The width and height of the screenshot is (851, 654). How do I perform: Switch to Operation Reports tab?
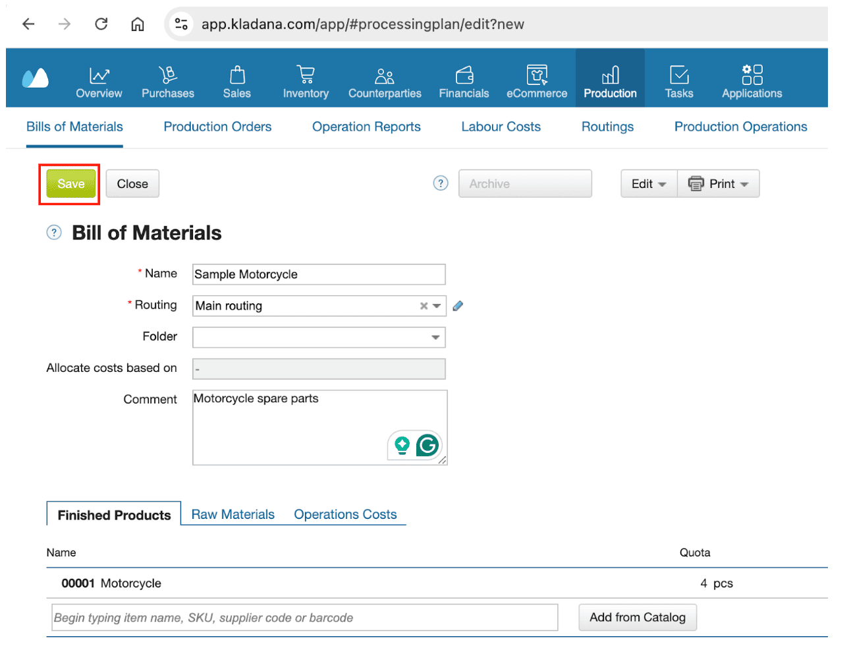pyautogui.click(x=366, y=127)
